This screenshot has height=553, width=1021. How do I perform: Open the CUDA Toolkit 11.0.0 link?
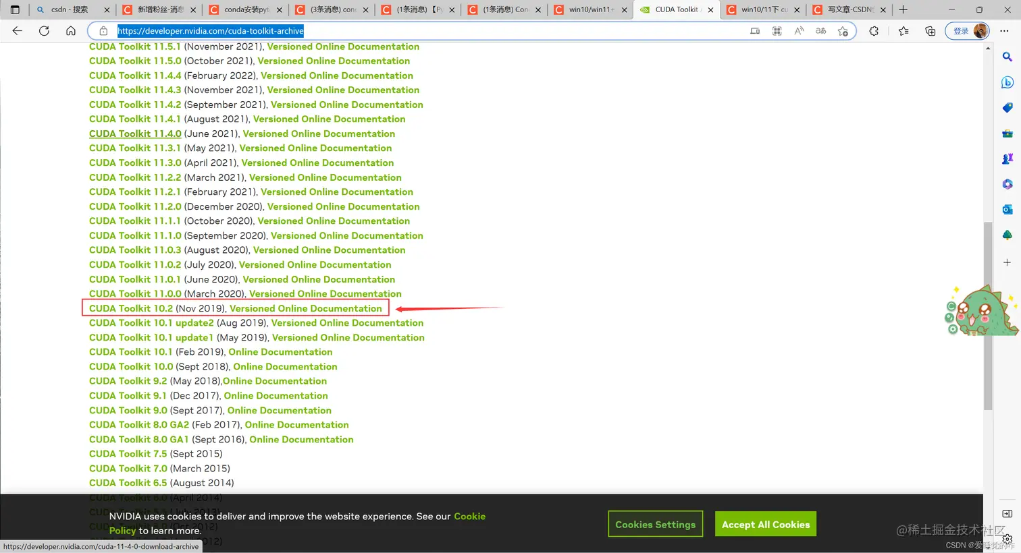(x=135, y=293)
